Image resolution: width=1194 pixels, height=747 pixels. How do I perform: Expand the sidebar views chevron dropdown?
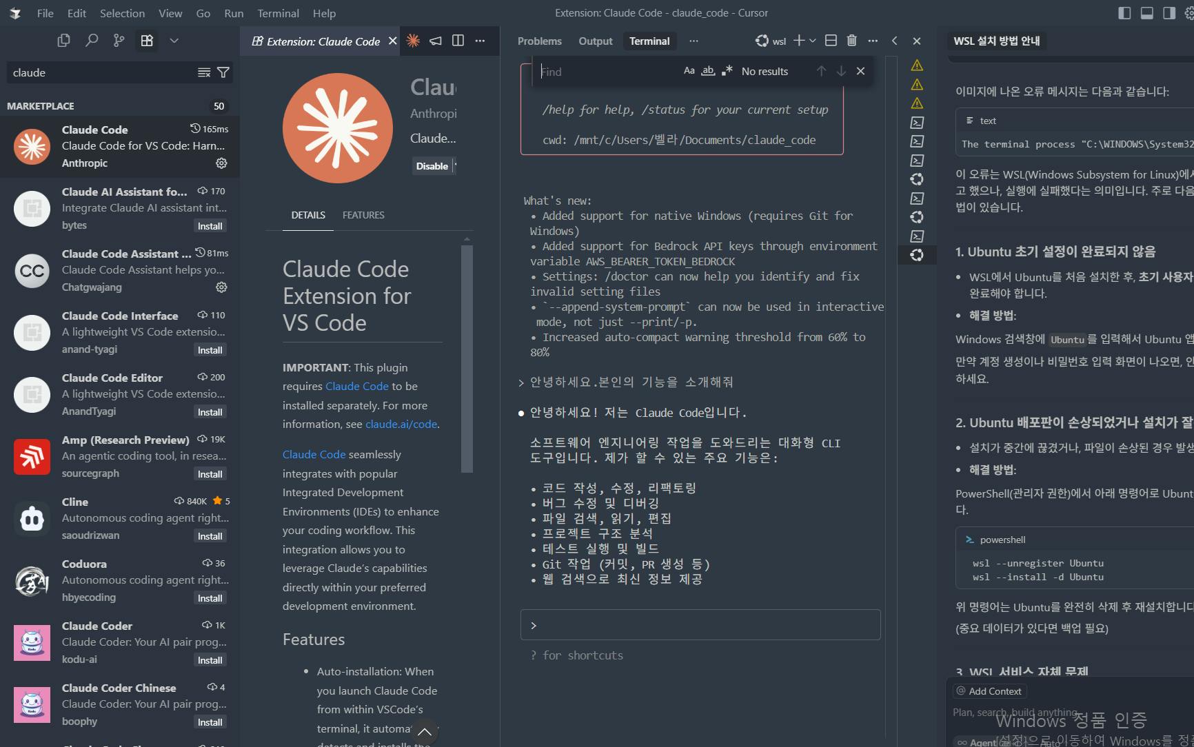[174, 41]
